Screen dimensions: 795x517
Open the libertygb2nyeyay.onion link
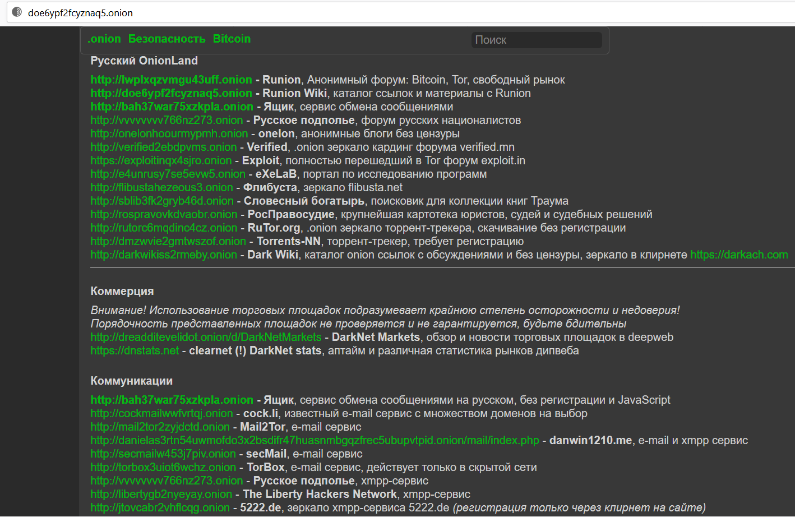(x=161, y=494)
